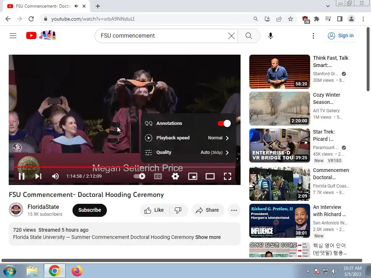The height and width of the screenshot is (278, 371).
Task: Dislike the video
Action: point(178,210)
